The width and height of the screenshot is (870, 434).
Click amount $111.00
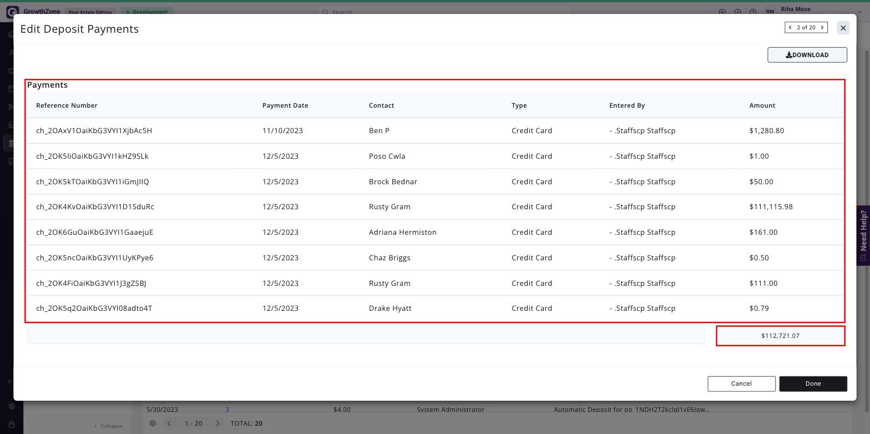point(763,284)
